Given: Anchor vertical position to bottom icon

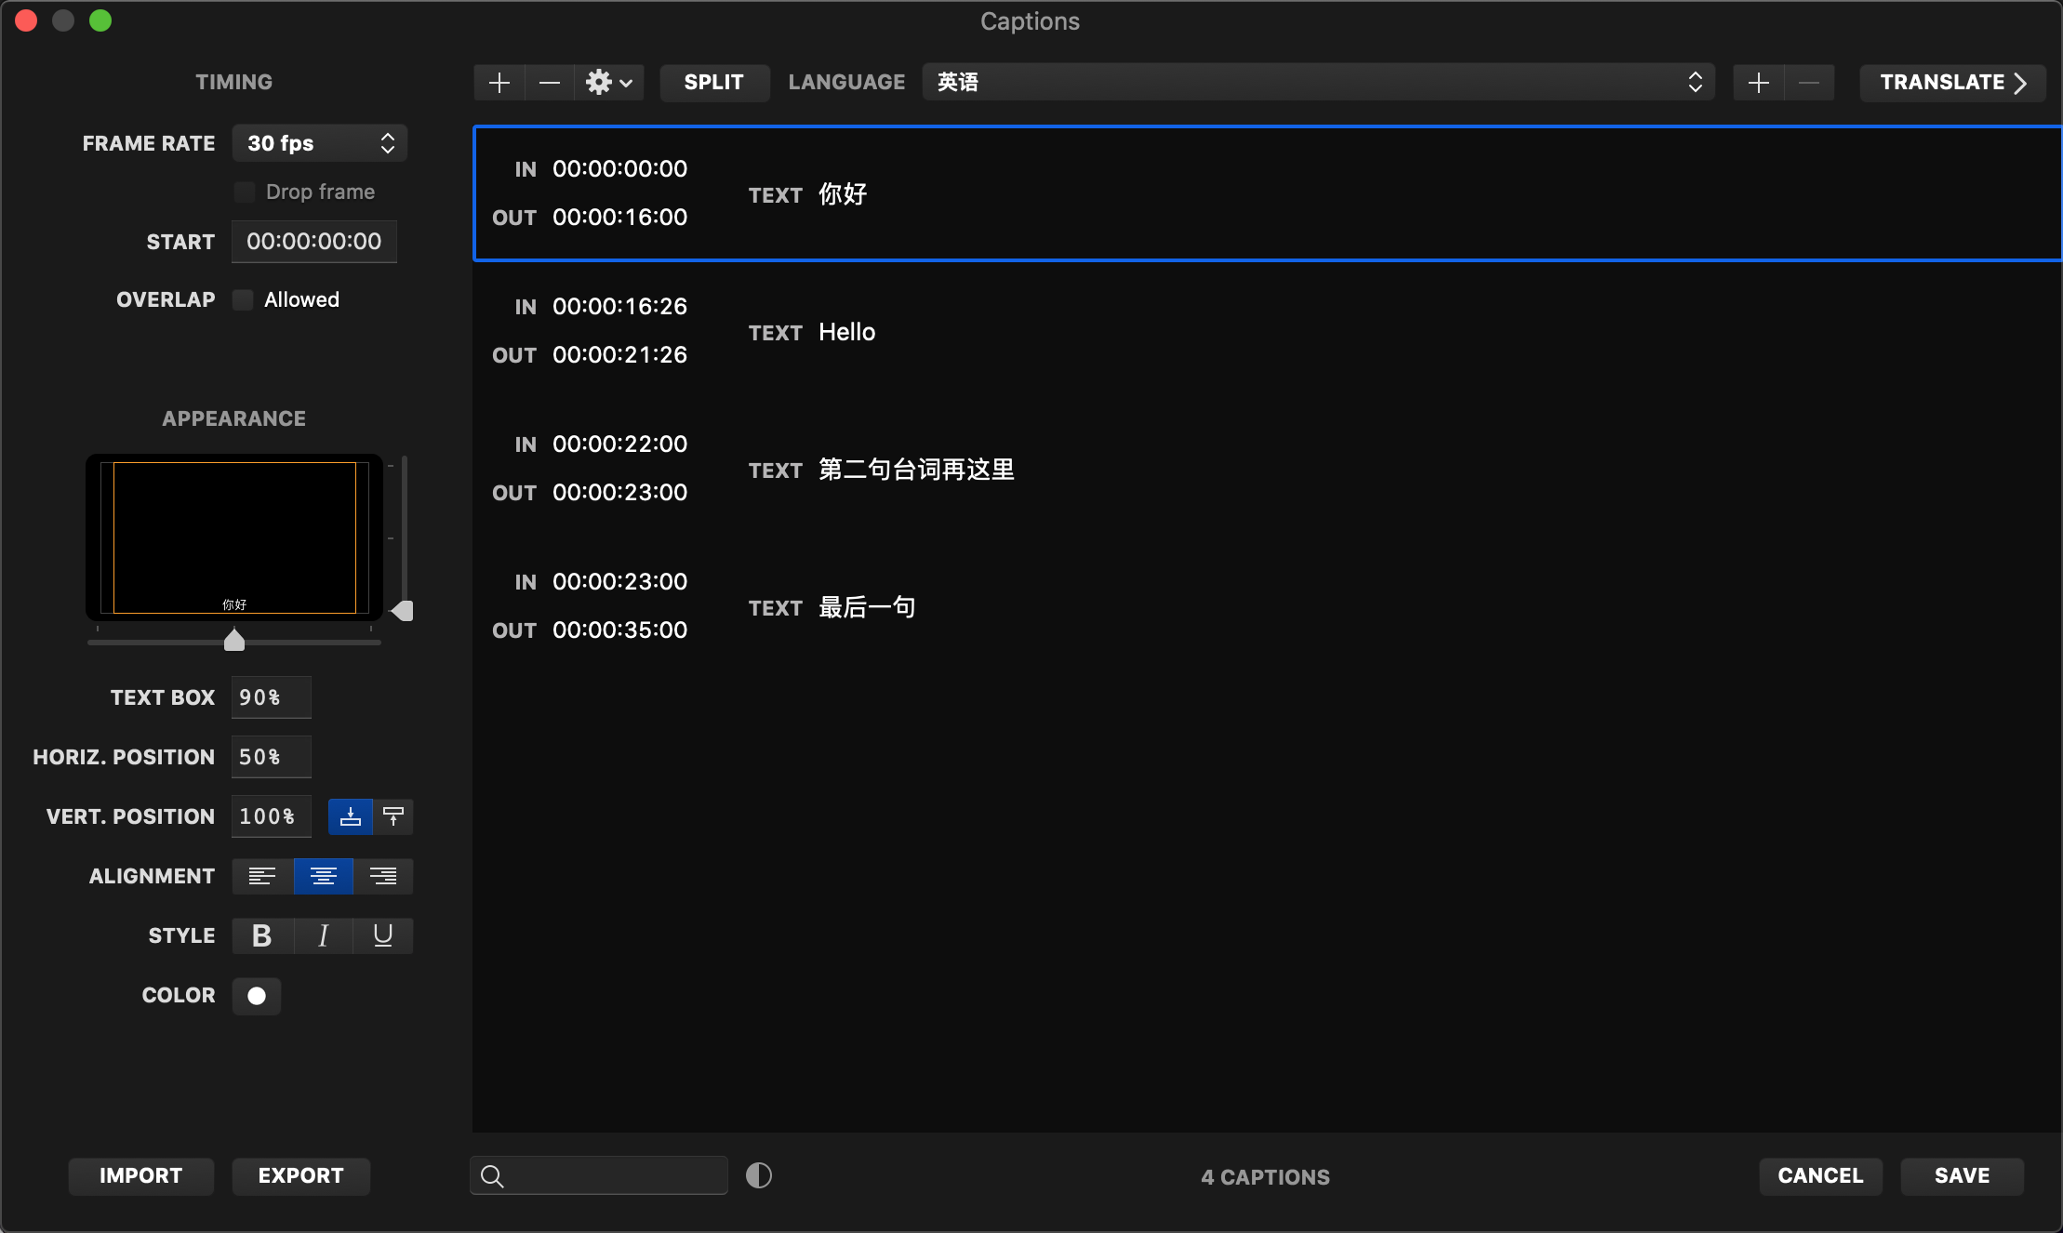Looking at the screenshot, I should click(x=351, y=816).
